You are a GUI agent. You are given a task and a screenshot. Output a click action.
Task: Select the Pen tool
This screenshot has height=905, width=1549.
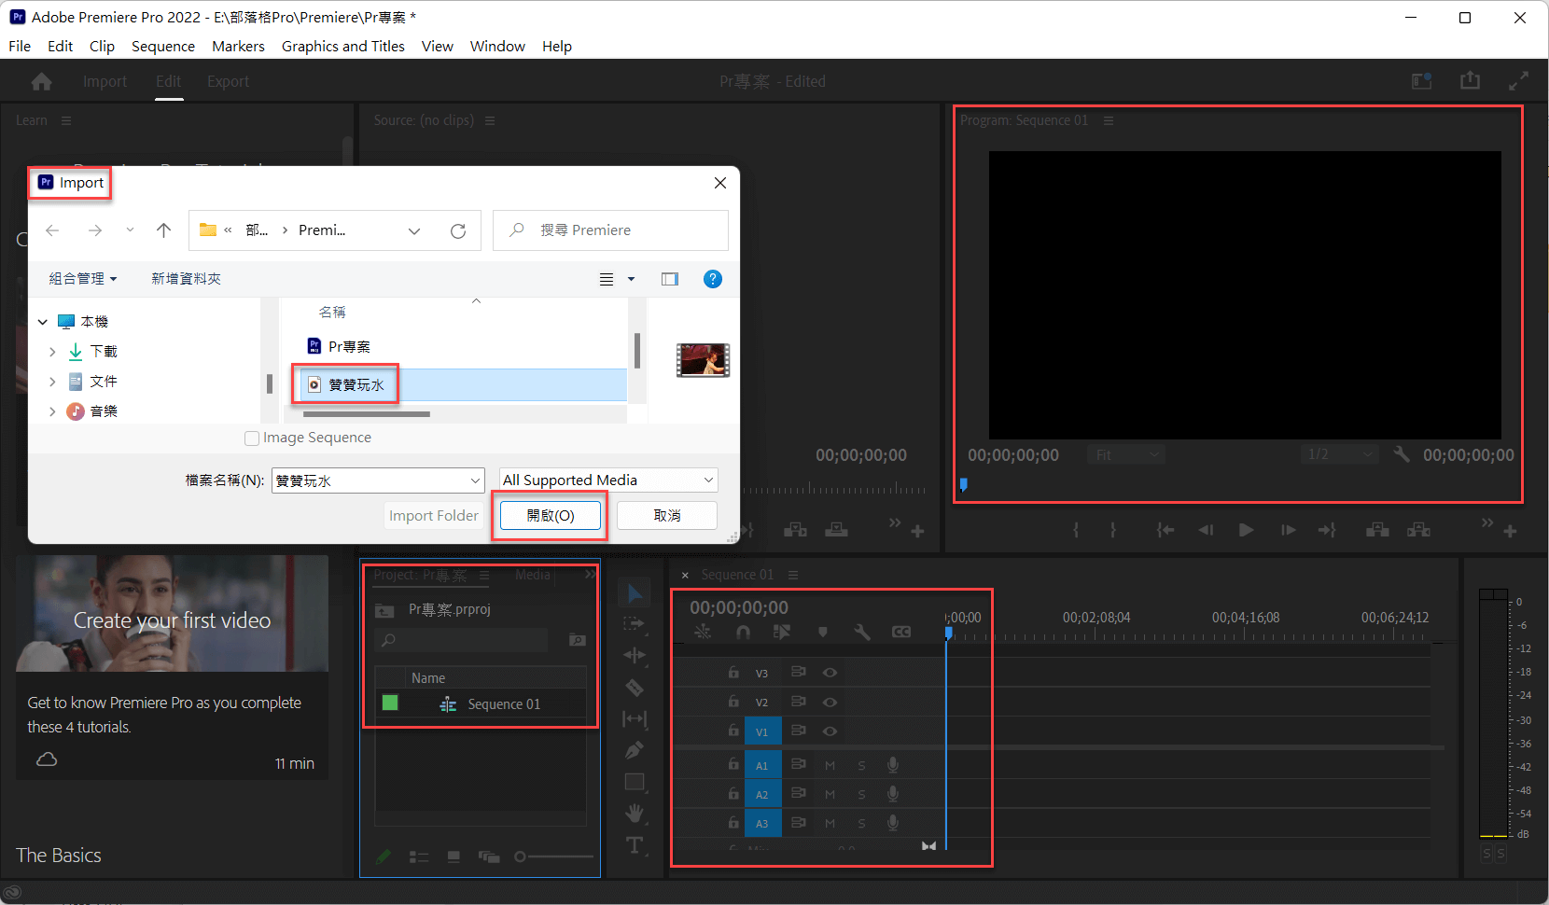pos(635,750)
